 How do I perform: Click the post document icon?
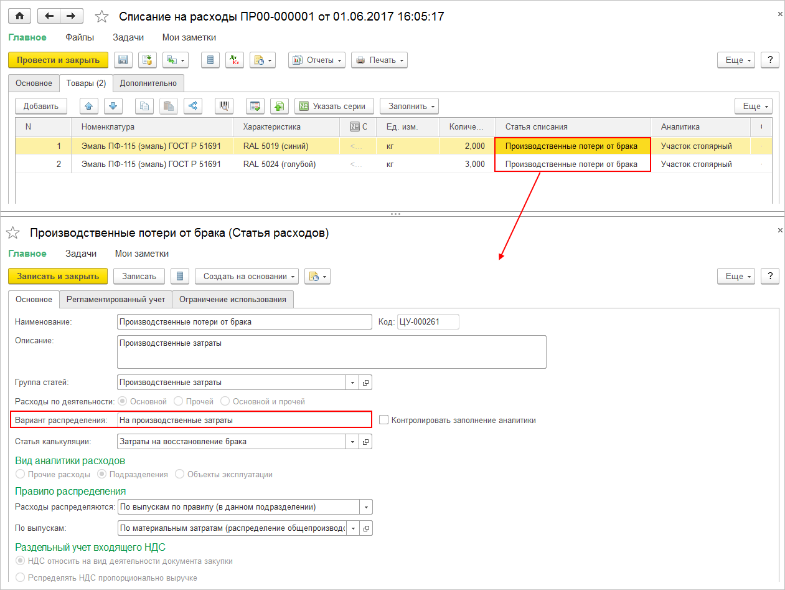click(147, 60)
